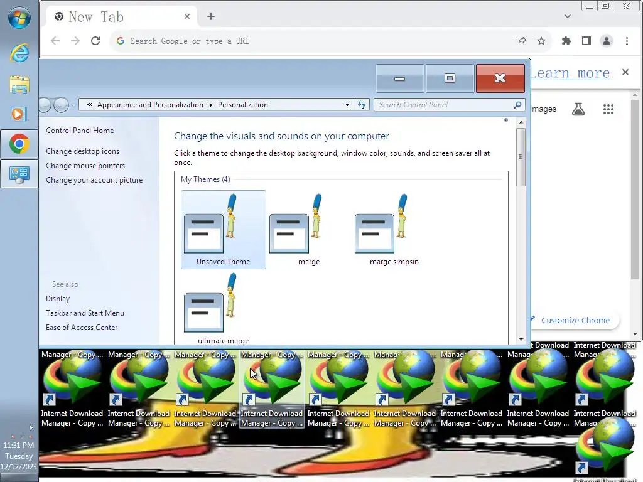Viewport: 643px width, 482px height.
Task: Switch to Chrome via taskbar icon
Action: click(19, 144)
